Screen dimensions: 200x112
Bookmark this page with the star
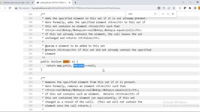(x=174, y=8)
